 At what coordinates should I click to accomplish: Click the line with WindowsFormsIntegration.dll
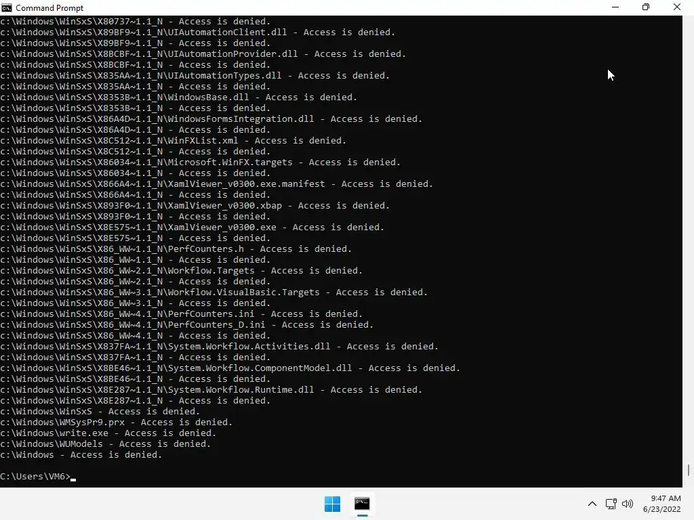[x=211, y=119]
